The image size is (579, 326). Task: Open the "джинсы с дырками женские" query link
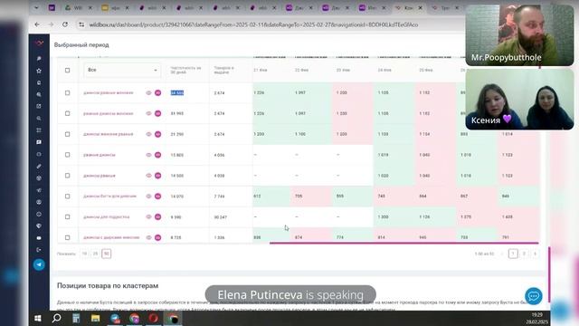(x=111, y=237)
